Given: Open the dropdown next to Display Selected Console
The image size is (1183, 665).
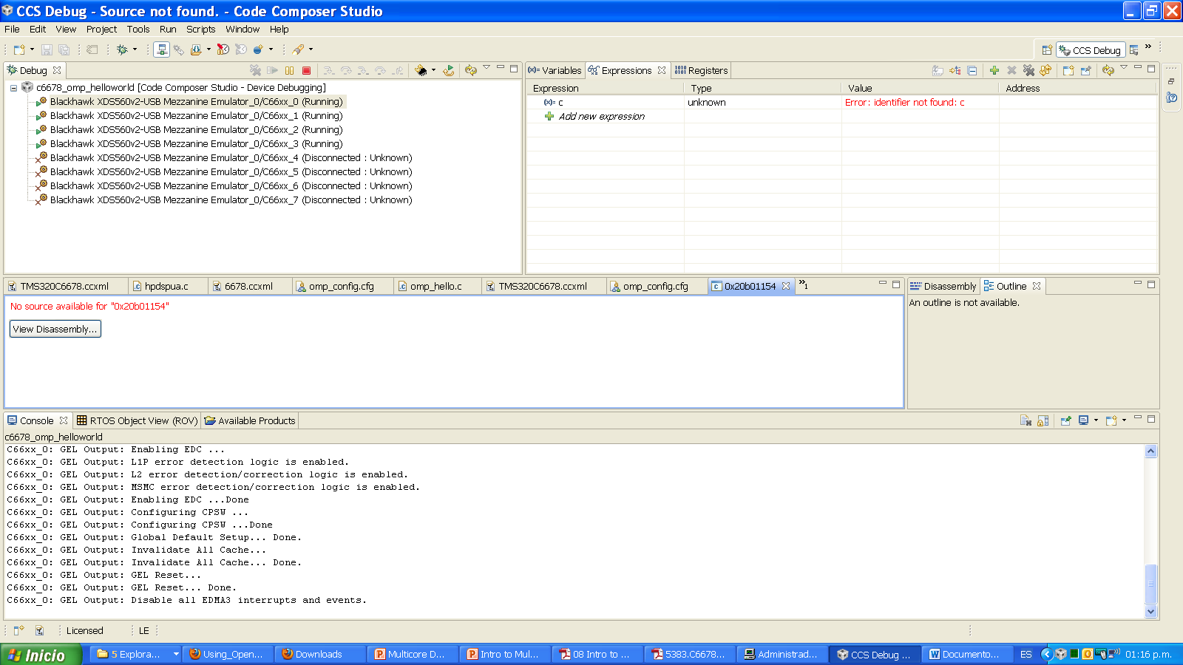Looking at the screenshot, I should (1096, 420).
